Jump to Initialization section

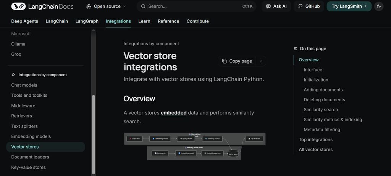(316, 80)
